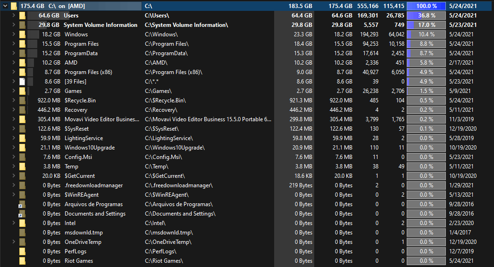This screenshot has width=494, height=267.
Task: Expand the Games folder node
Action: pos(14,91)
